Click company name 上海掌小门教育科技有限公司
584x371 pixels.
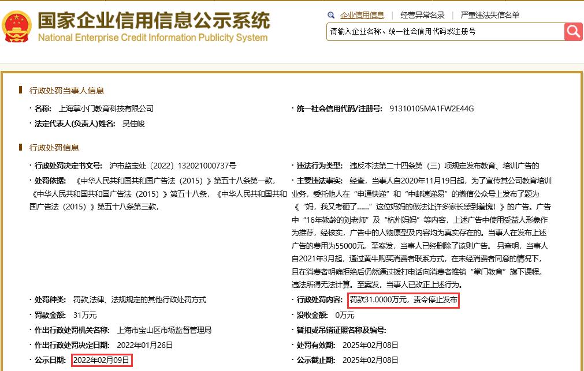pyautogui.click(x=106, y=108)
